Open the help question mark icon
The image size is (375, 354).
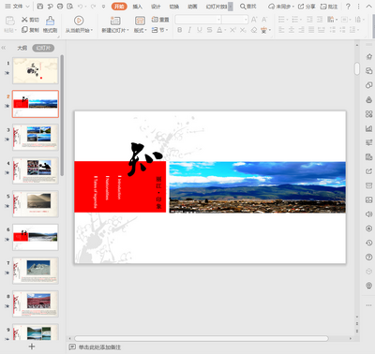click(x=348, y=7)
